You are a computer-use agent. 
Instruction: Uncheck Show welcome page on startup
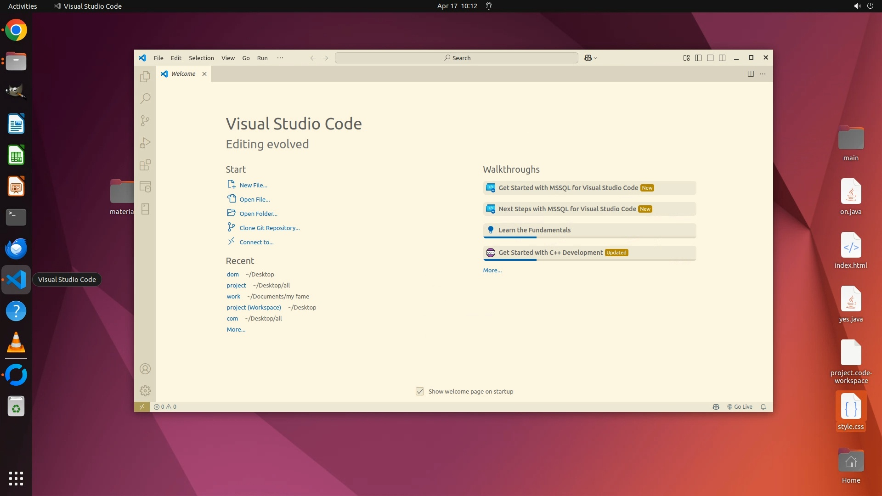point(420,391)
